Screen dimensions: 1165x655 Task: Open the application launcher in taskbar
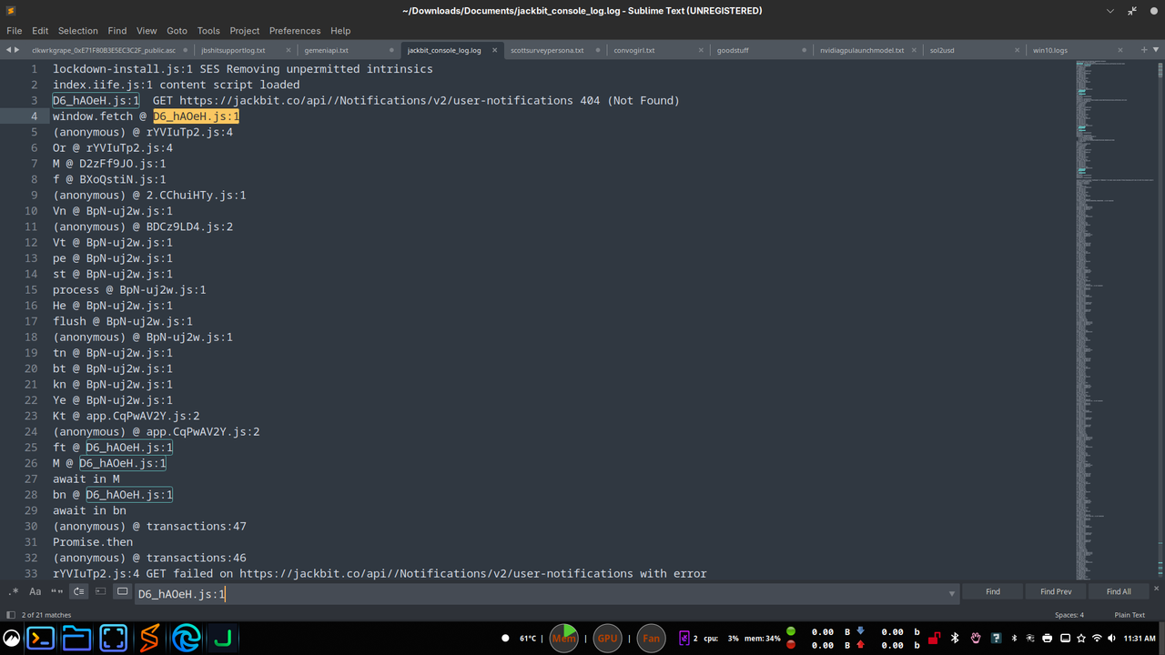pos(13,639)
